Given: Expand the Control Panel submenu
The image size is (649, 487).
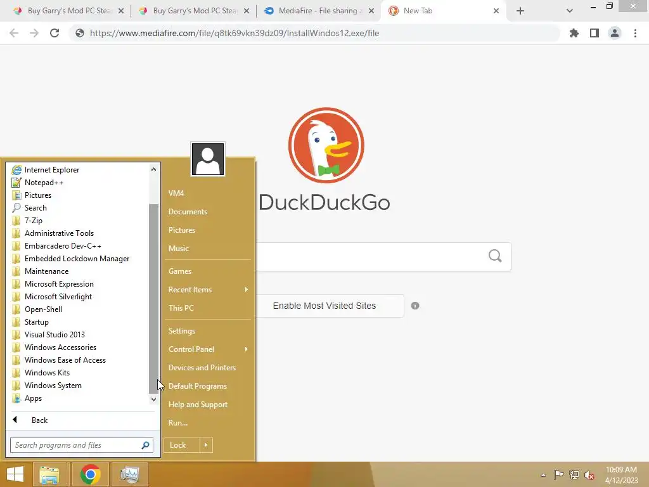Looking at the screenshot, I should 208,349.
